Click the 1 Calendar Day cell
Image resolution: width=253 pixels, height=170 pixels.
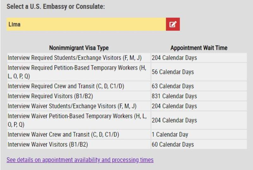170,134
